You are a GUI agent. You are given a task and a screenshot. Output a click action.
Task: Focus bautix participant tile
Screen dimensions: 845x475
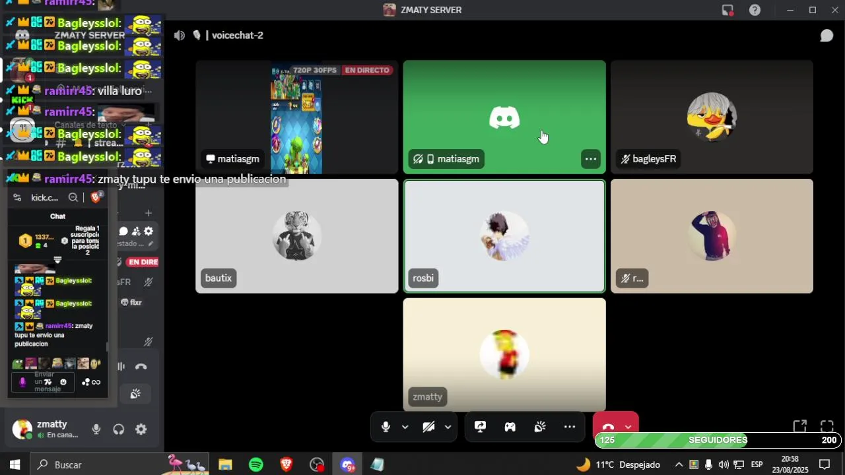tap(297, 236)
